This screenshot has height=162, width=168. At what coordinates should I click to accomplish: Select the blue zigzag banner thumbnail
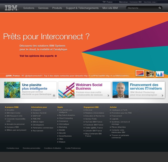(160, 74)
